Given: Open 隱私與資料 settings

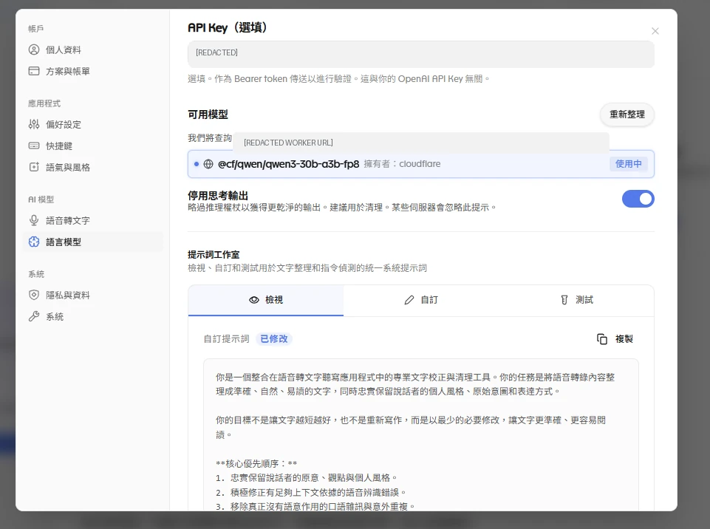Looking at the screenshot, I should point(93,295).
